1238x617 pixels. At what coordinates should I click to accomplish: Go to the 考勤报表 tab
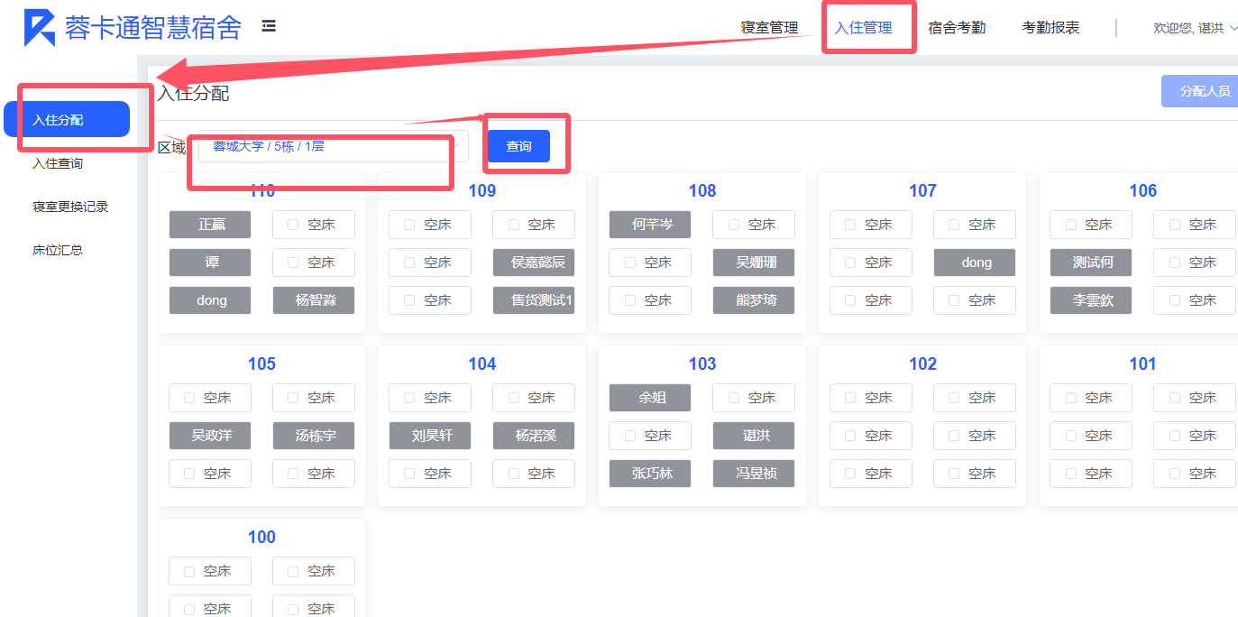[1050, 28]
